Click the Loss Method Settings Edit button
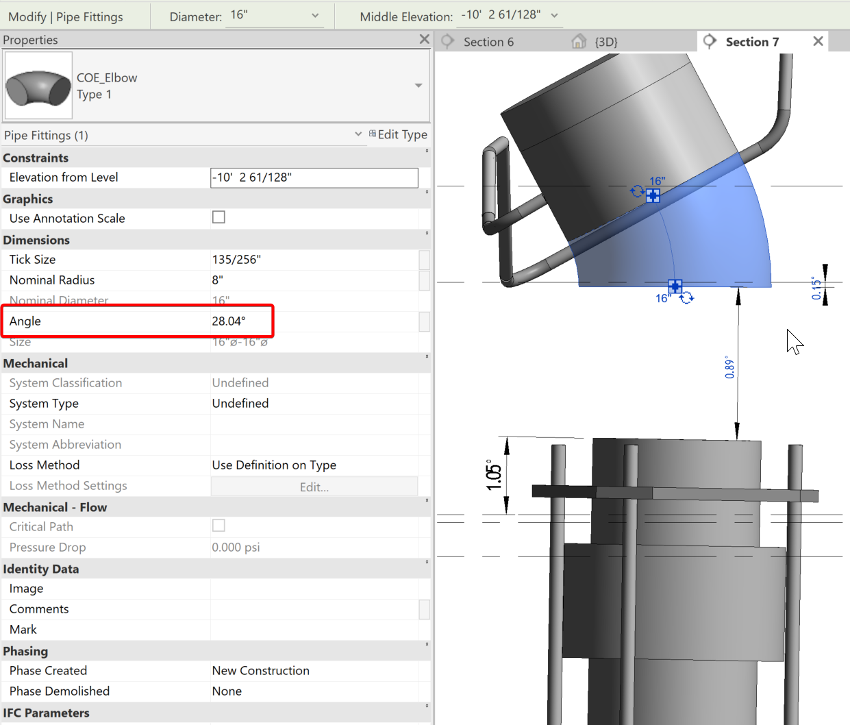This screenshot has width=850, height=725. point(314,487)
